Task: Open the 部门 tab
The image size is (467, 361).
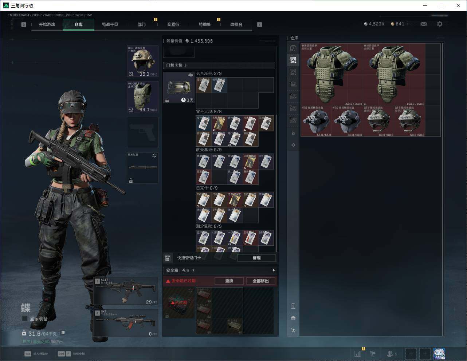Action: [x=142, y=24]
